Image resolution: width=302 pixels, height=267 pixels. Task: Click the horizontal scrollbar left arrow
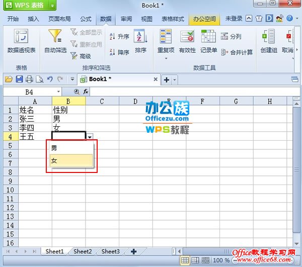[179, 251]
